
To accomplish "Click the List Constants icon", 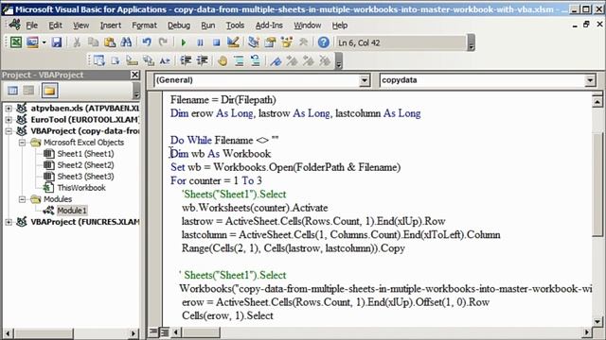I will click(x=116, y=60).
